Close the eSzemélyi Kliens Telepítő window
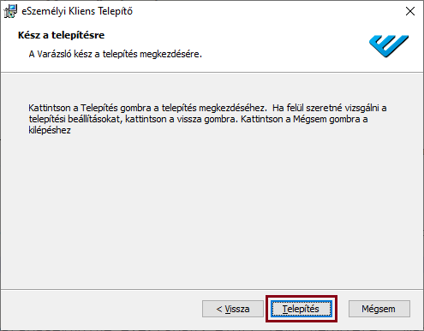Screen dimensions: 424x331 [x=410, y=11]
